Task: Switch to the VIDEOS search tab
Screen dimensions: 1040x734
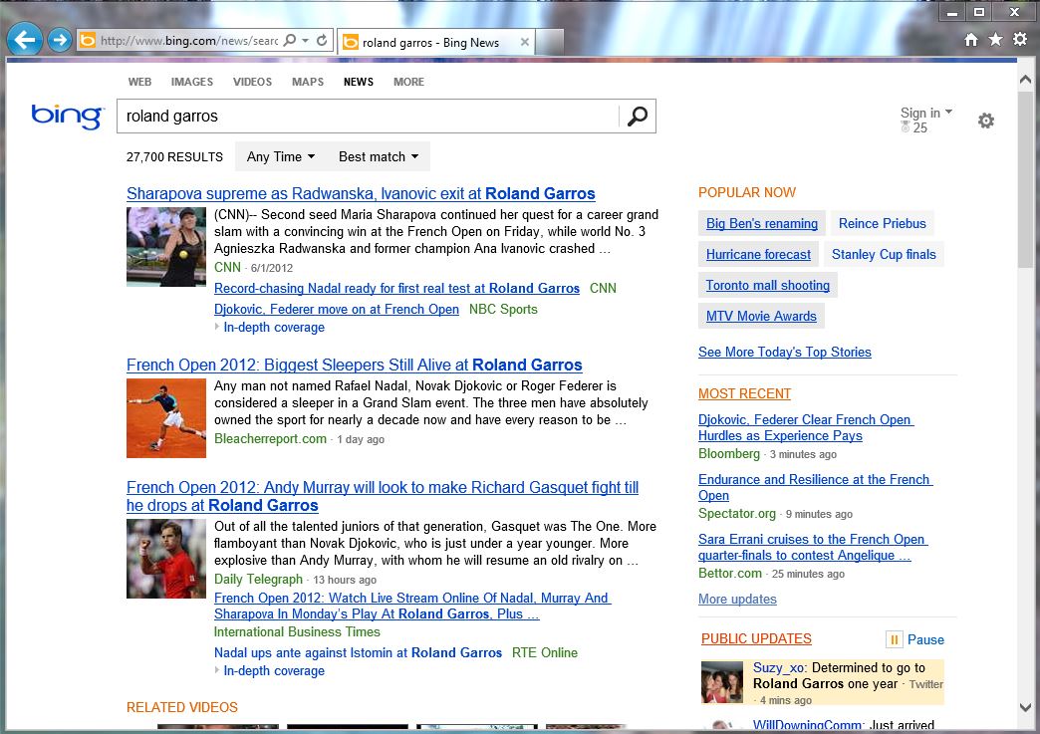Action: coord(252,82)
